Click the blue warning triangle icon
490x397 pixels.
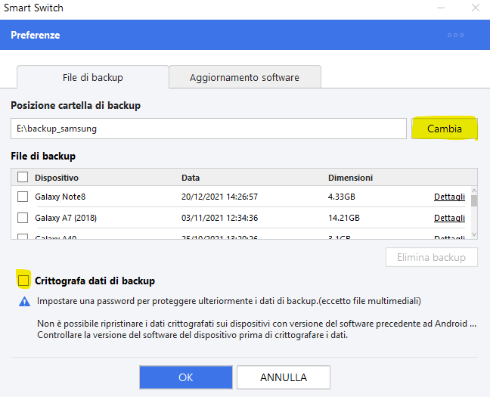[24, 302]
